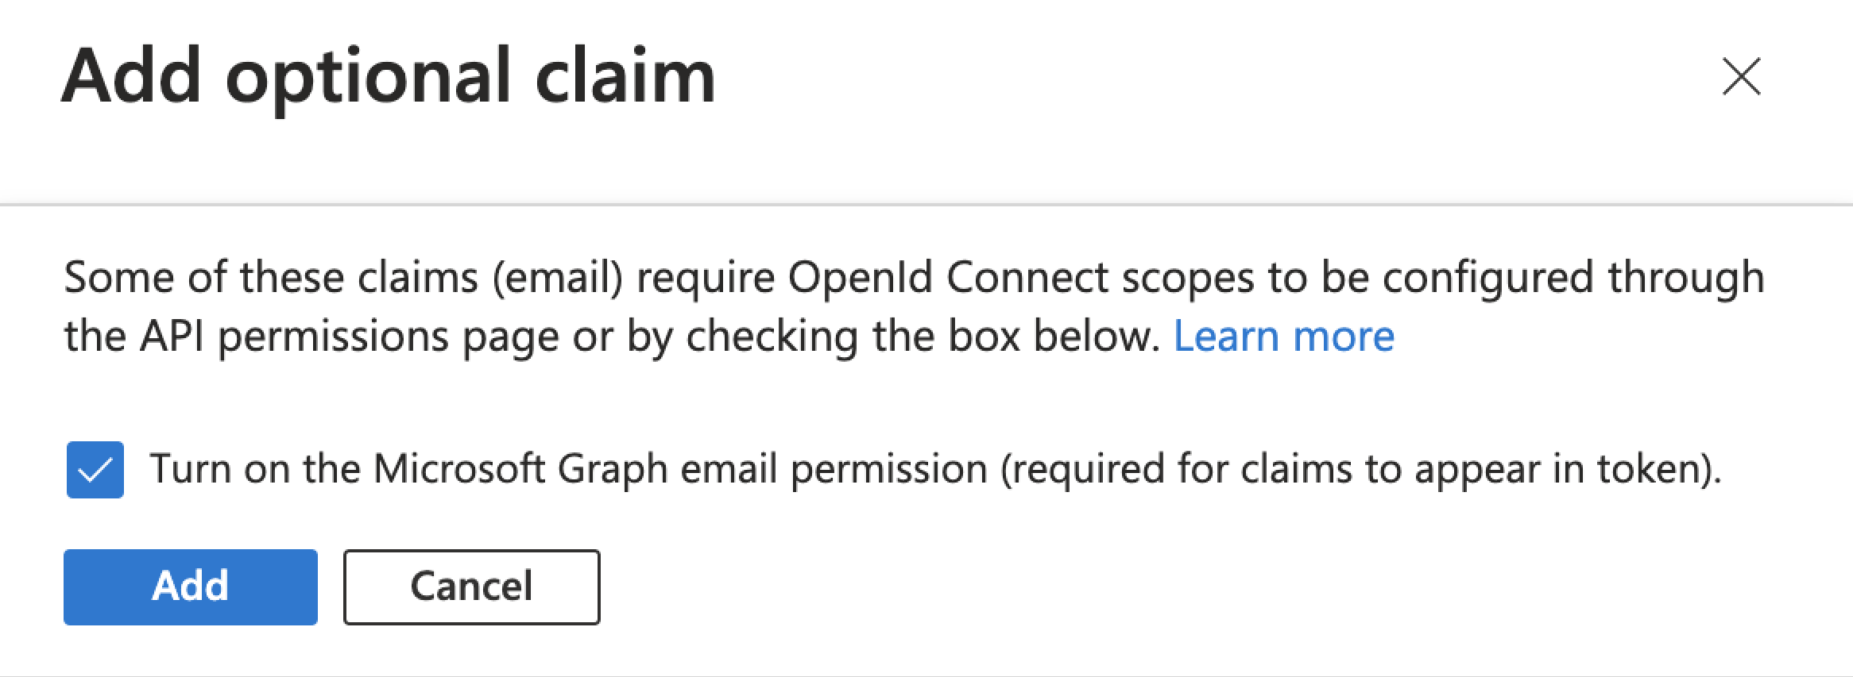Click the Add button to confirm claim
Viewport: 1853px width, 677px height.
[x=189, y=587]
